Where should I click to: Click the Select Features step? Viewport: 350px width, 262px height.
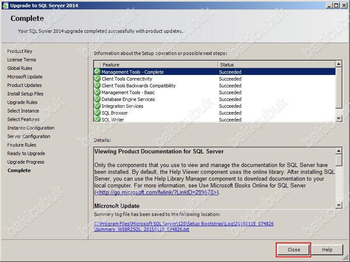(23, 119)
